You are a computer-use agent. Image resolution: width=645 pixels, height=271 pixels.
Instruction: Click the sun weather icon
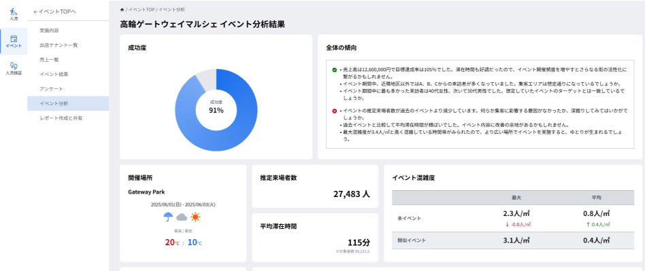[195, 217]
